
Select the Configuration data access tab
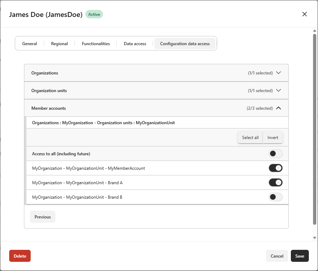185,44
